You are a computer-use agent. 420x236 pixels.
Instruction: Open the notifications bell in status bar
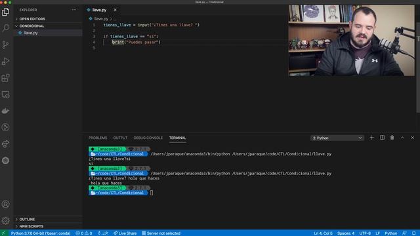[x=414, y=233]
